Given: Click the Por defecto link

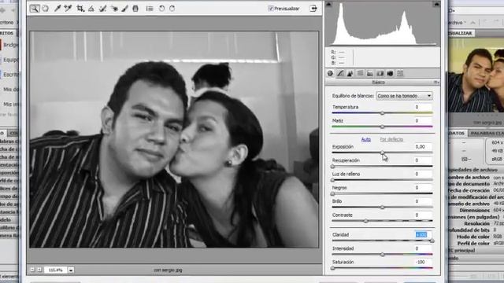Looking at the screenshot, I should (x=391, y=139).
